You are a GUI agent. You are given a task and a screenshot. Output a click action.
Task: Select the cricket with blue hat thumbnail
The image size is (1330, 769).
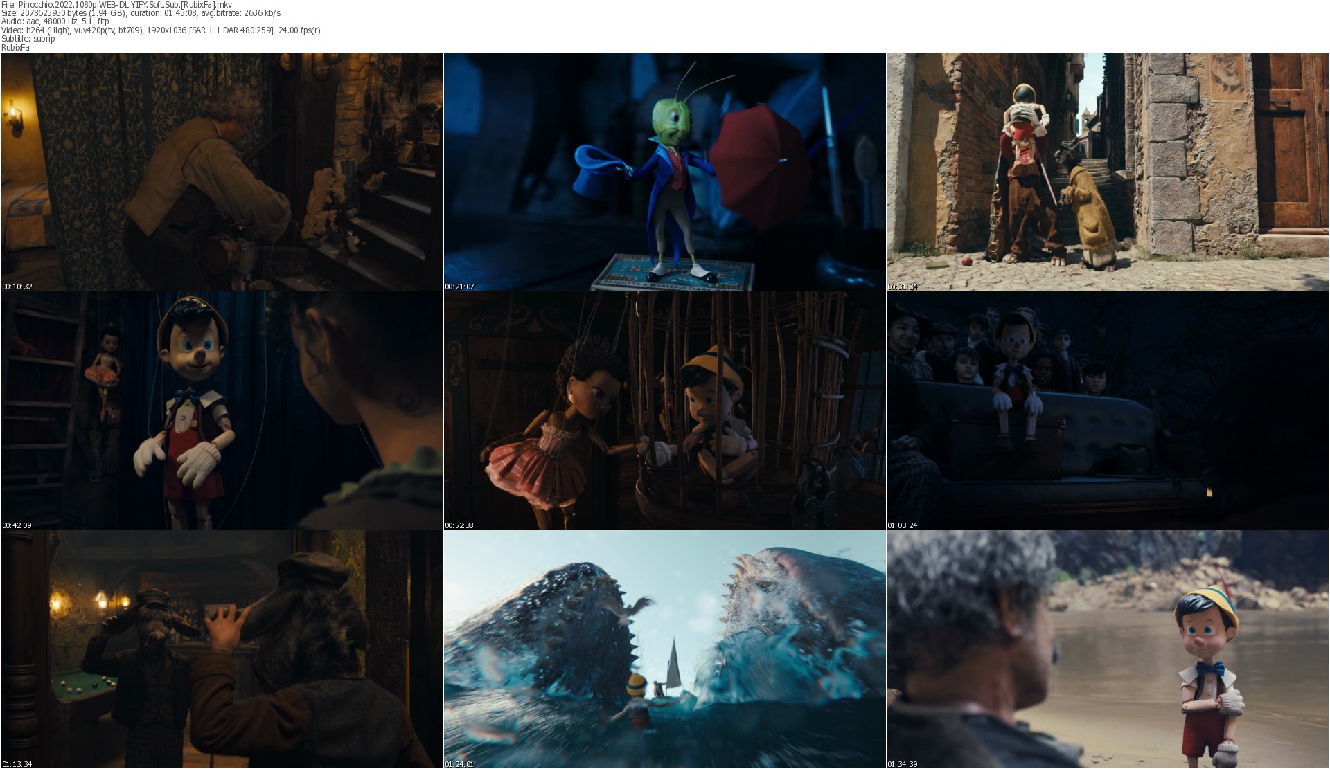tap(664, 172)
